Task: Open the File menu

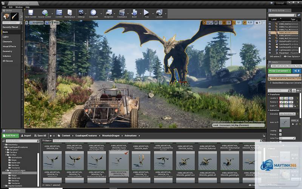Action: (x=4, y=7)
